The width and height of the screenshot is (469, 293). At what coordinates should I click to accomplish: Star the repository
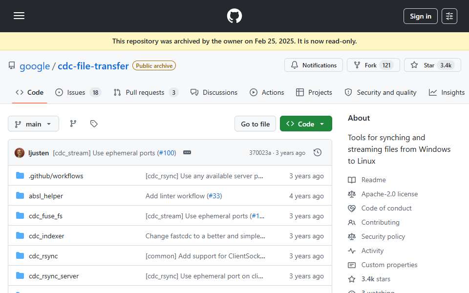(x=432, y=65)
